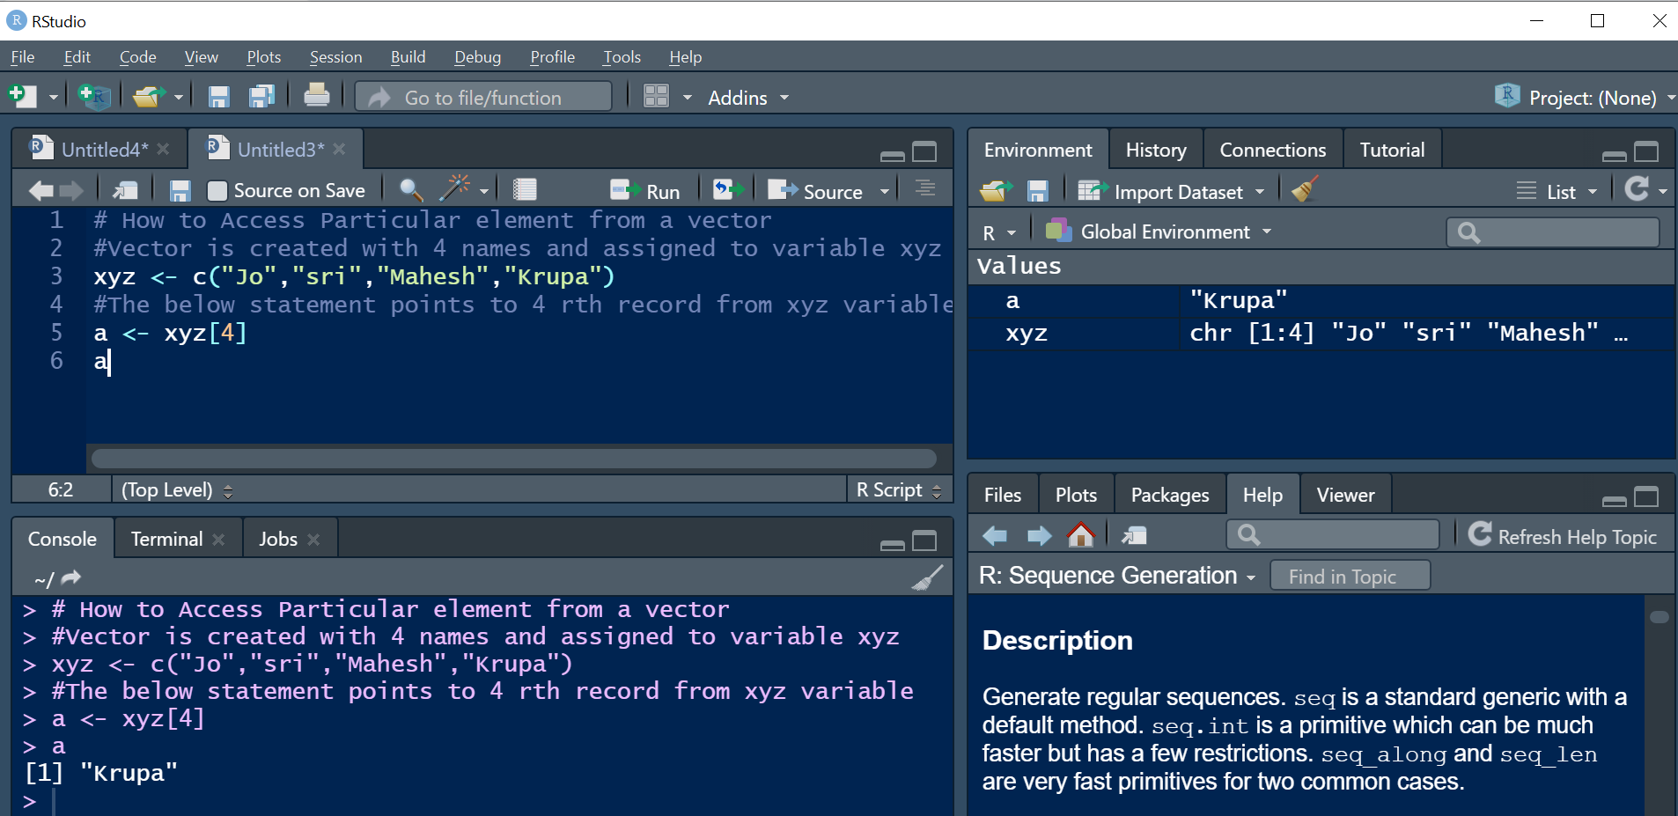Click the find/replace magnifier icon in editor
The width and height of the screenshot is (1678, 816).
pyautogui.click(x=410, y=190)
